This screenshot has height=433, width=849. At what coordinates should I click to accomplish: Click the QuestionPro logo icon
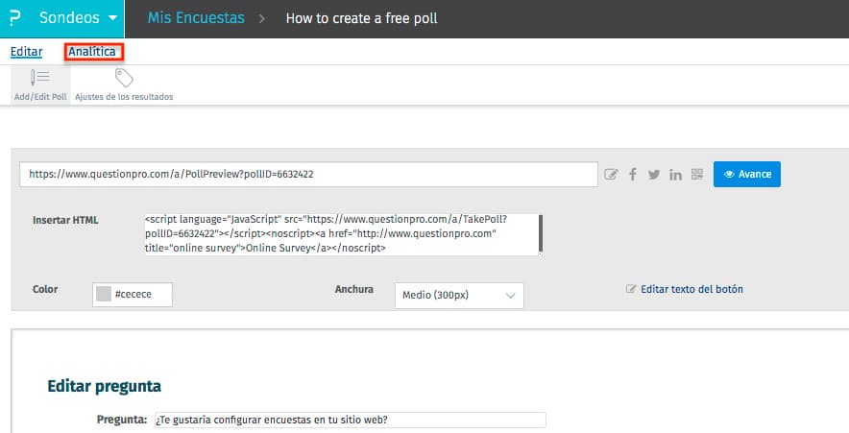click(x=14, y=18)
